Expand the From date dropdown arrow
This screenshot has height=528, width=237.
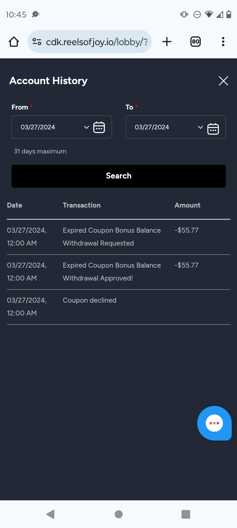pos(87,127)
